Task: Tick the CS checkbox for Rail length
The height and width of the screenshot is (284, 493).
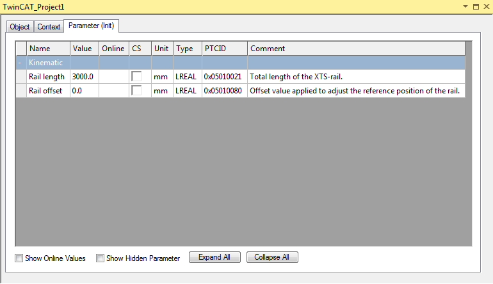Action: (x=136, y=76)
